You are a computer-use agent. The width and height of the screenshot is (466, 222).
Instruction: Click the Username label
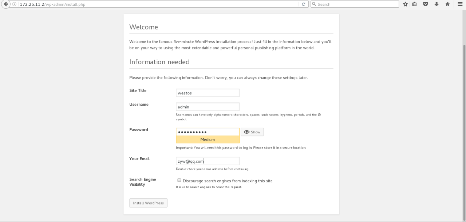[x=139, y=104]
